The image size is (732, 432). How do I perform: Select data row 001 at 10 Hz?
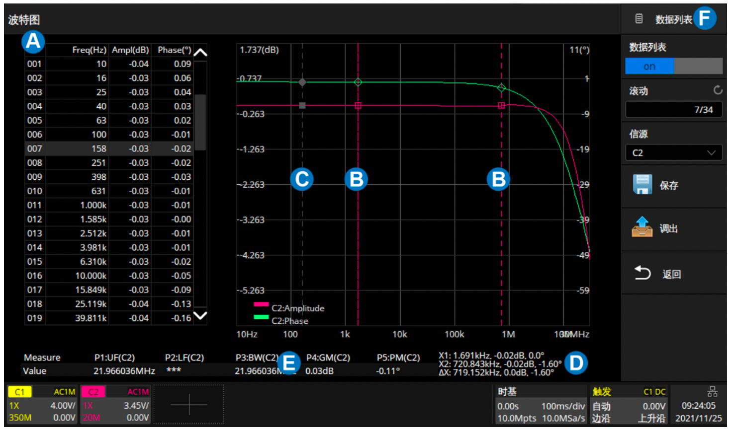pos(109,64)
